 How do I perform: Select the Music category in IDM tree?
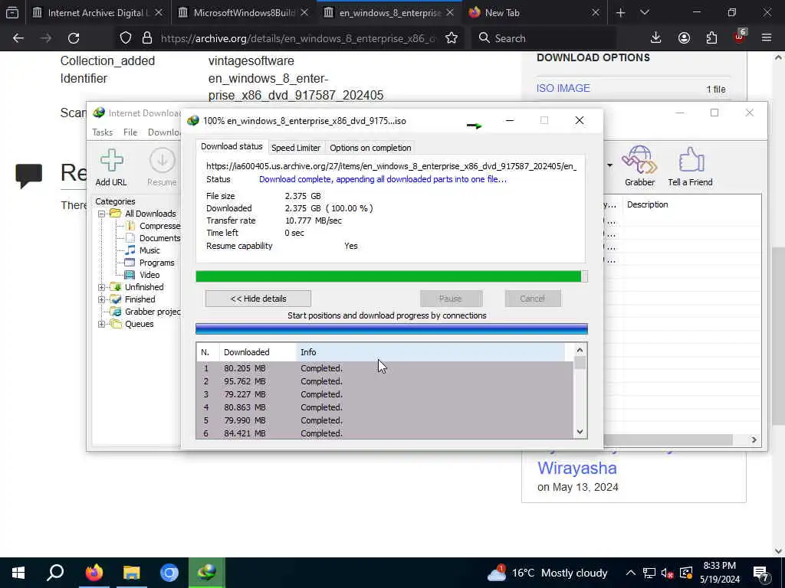(x=149, y=250)
